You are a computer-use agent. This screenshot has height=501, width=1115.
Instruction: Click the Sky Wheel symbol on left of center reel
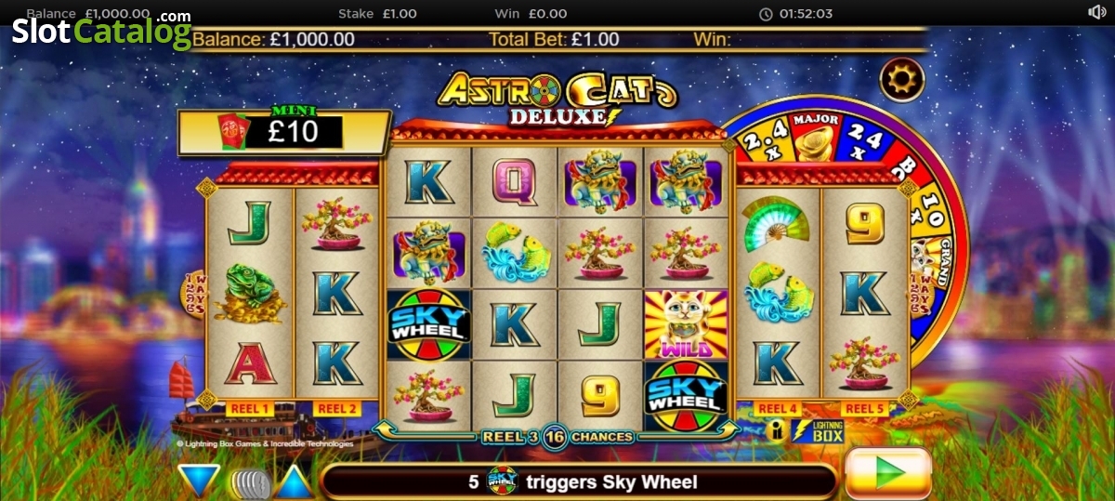(x=427, y=323)
